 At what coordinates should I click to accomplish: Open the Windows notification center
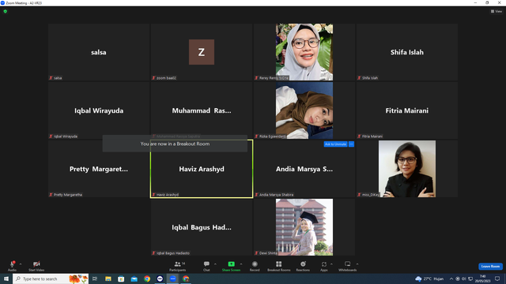[x=497, y=278]
